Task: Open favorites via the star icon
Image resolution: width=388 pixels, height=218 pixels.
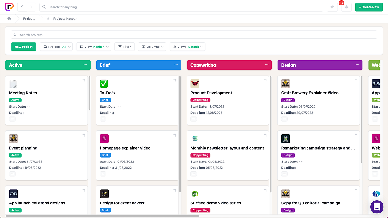Action: 332,7
